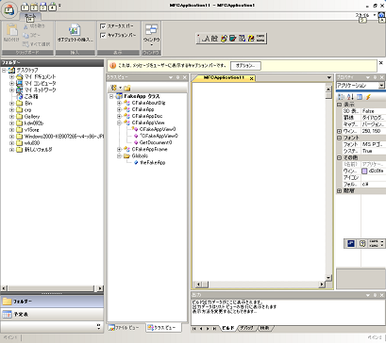This screenshot has width=386, height=343.
Task: Collapse the CFakeAppView class node
Action: click(119, 122)
